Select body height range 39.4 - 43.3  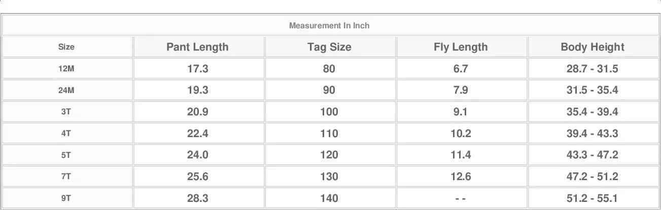tap(592, 134)
